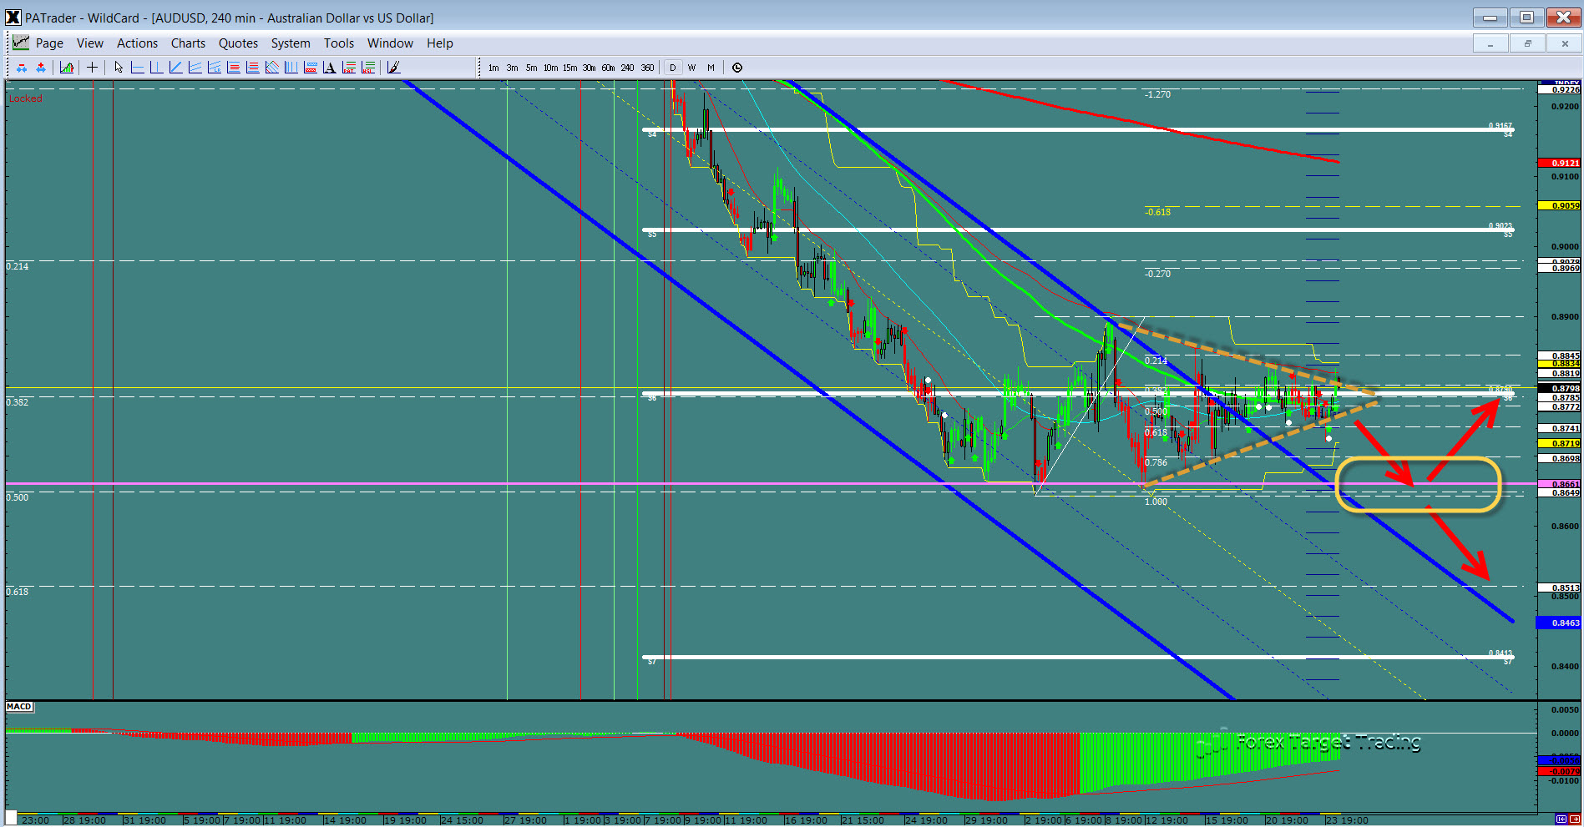Click the red 0.9121 price marker
This screenshot has width=1584, height=827.
click(1559, 163)
